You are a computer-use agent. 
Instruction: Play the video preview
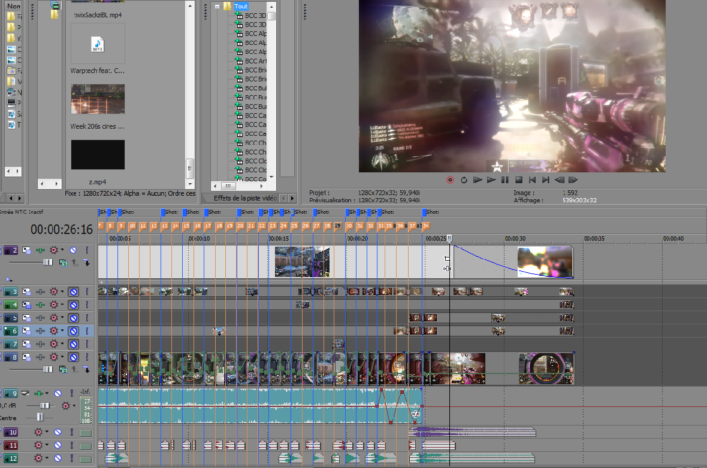tap(491, 180)
